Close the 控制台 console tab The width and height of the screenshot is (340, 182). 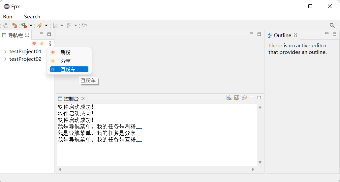coord(83,99)
